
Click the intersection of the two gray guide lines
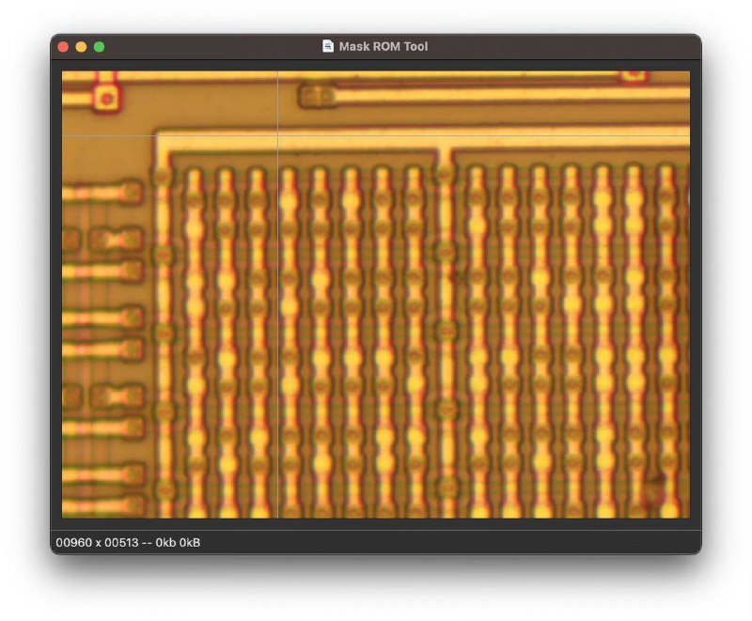pos(278,135)
